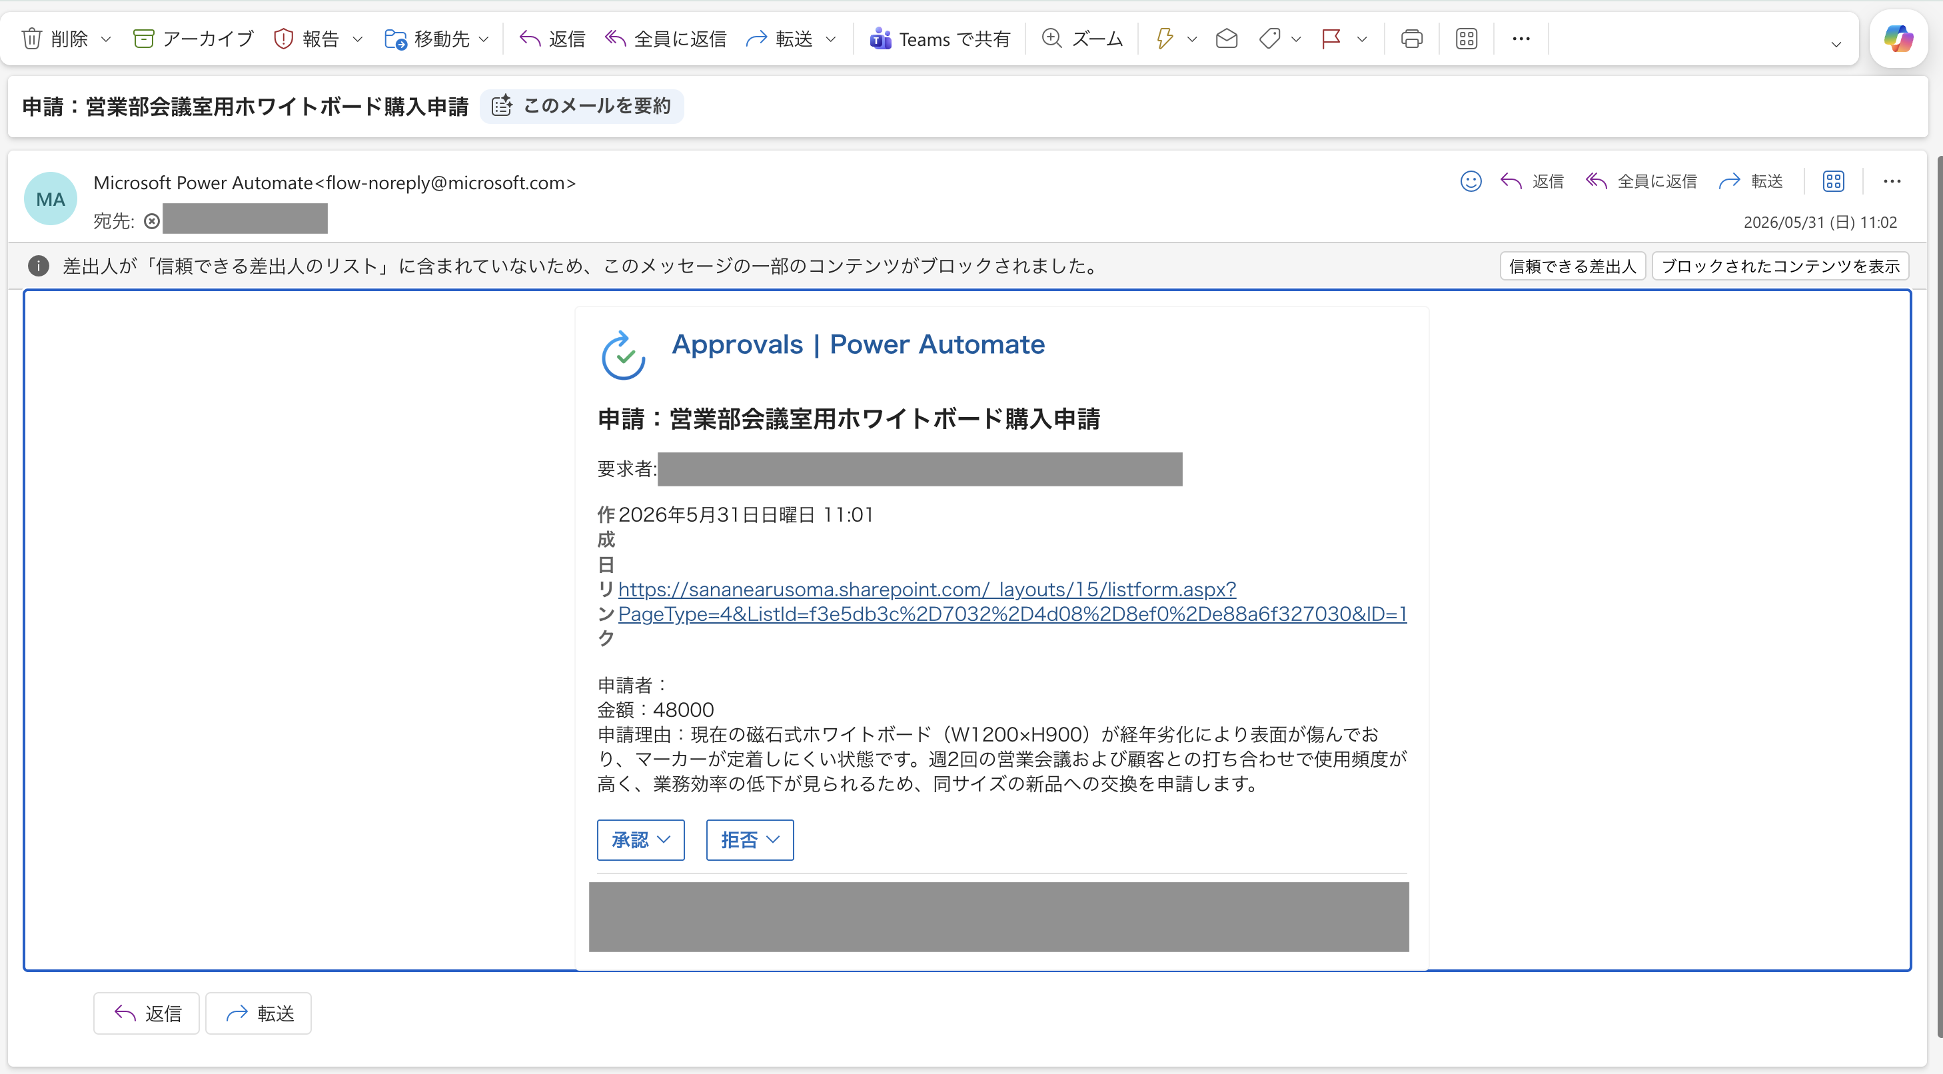Open message header More actions ellipsis
The image size is (1943, 1074).
point(1892,181)
